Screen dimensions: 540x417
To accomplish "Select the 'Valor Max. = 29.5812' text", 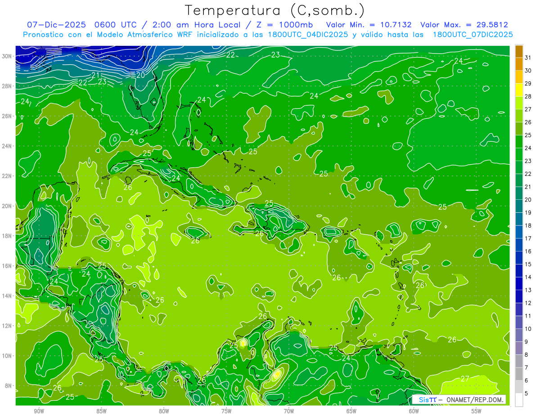I will click(464, 25).
